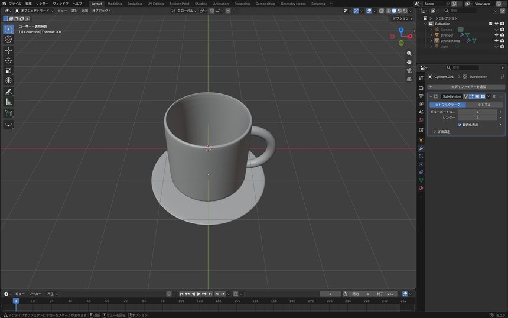Open the Scene properties tab

click(421, 112)
